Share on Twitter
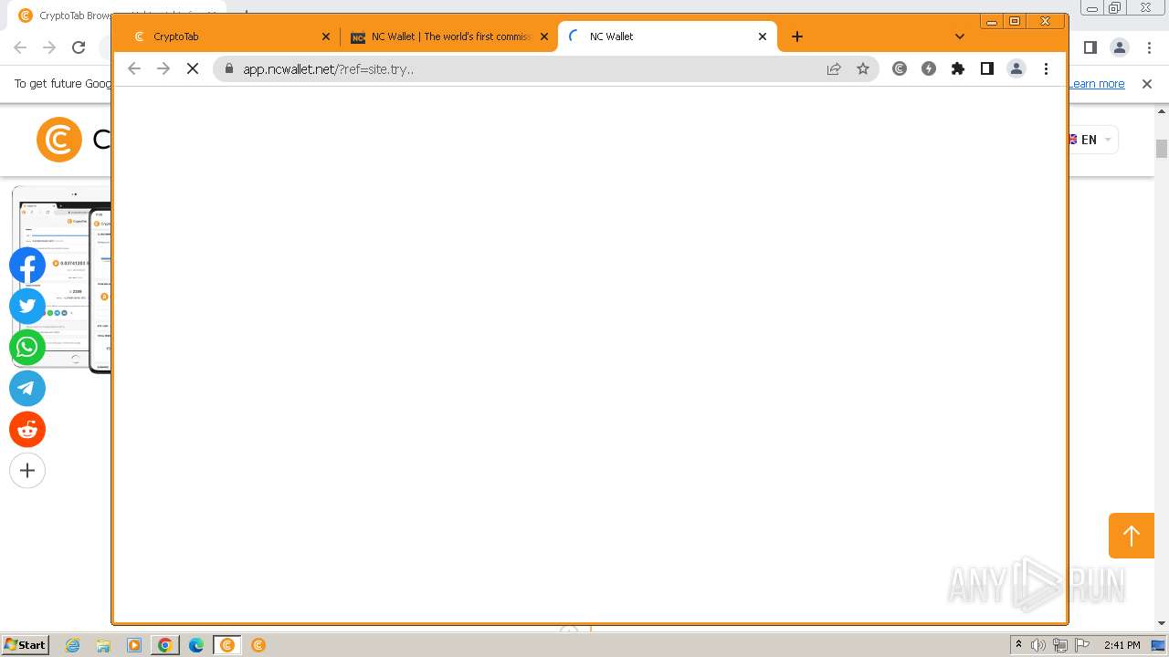Image resolution: width=1169 pixels, height=657 pixels. point(27,307)
